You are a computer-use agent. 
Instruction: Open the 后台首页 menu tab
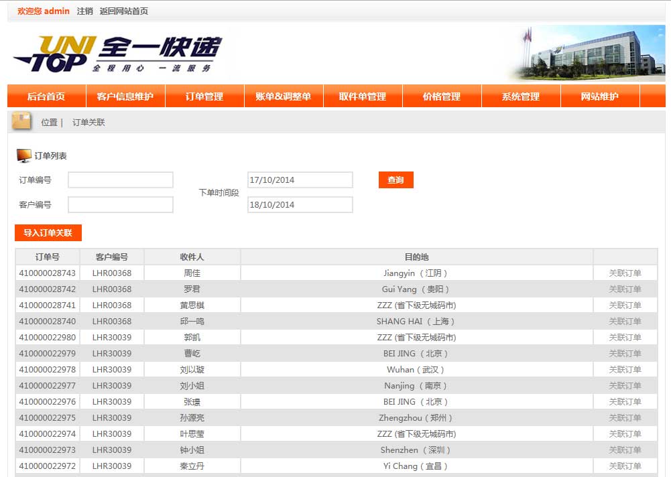point(46,96)
